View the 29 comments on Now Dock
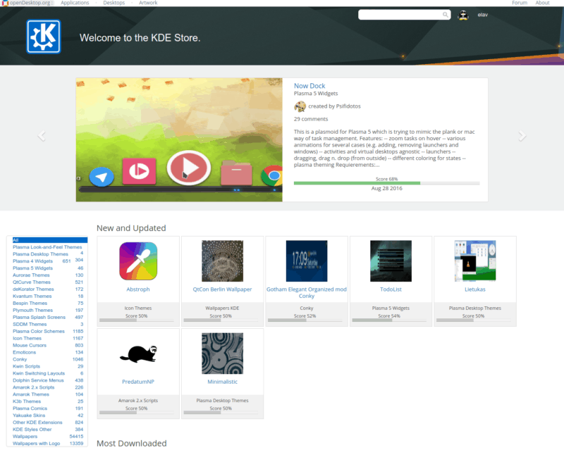Screen dimensions: 564x450 tap(311, 118)
